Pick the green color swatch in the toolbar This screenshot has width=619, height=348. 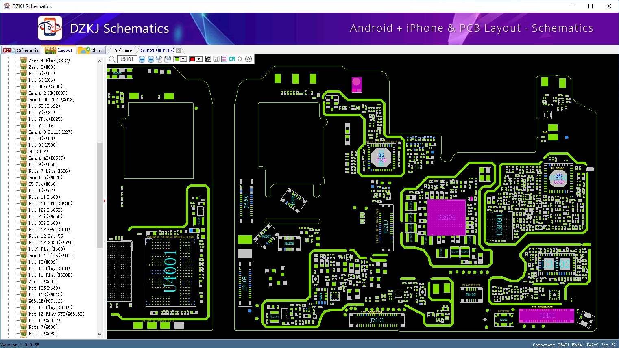click(177, 59)
